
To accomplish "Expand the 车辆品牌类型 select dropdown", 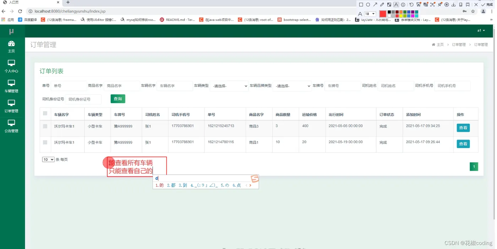I will click(292, 86).
